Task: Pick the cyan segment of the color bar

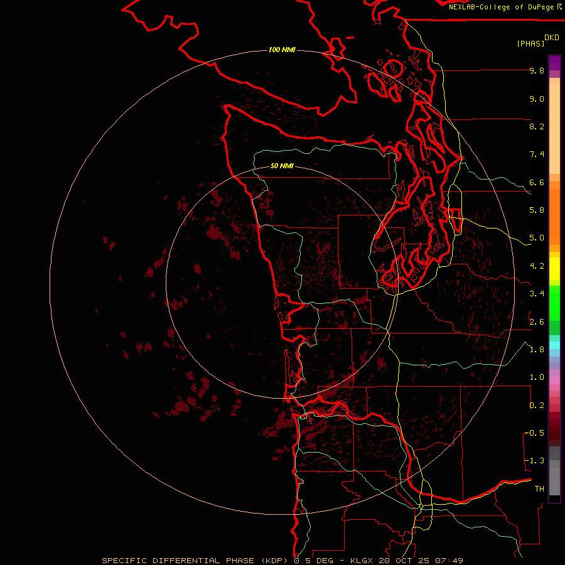Action: tap(554, 345)
